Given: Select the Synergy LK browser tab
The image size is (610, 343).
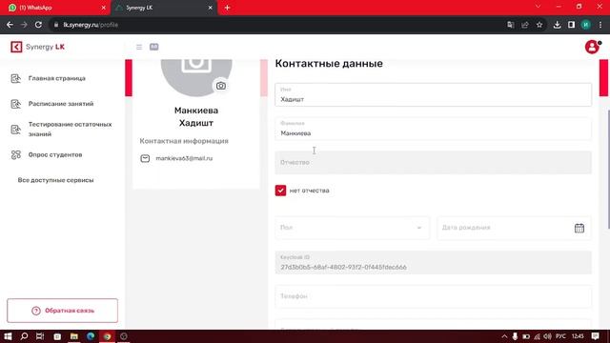Looking at the screenshot, I should click(x=163, y=8).
